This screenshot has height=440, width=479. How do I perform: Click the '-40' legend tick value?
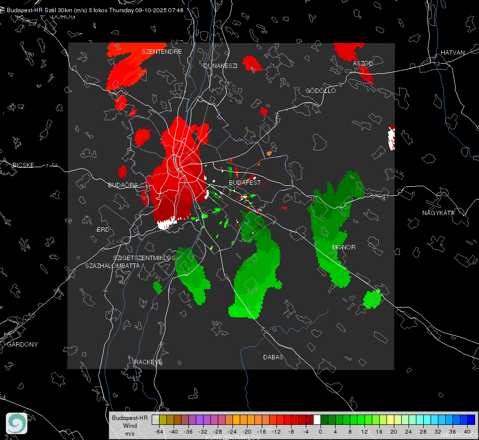click(x=174, y=432)
